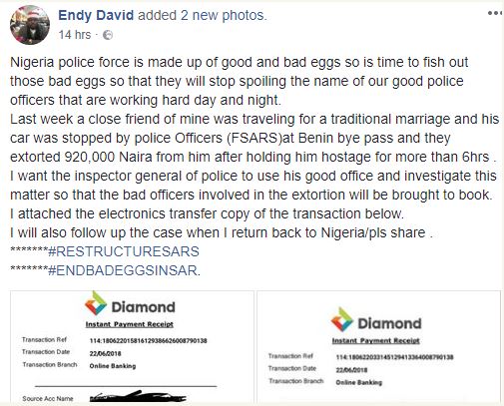Select left Instant Payment Receipt heading
The width and height of the screenshot is (504, 406).
[130, 324]
